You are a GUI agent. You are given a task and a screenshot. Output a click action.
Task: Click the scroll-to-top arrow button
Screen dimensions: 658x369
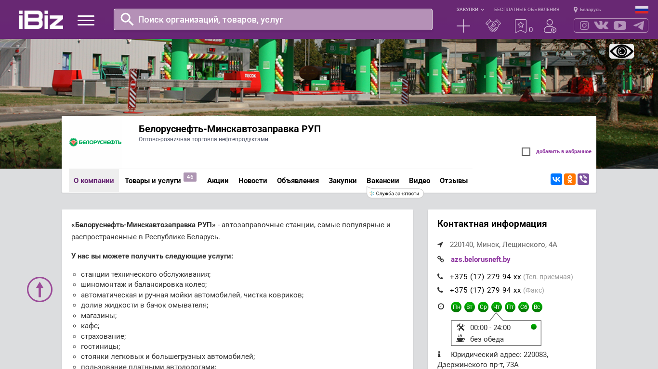click(x=39, y=289)
